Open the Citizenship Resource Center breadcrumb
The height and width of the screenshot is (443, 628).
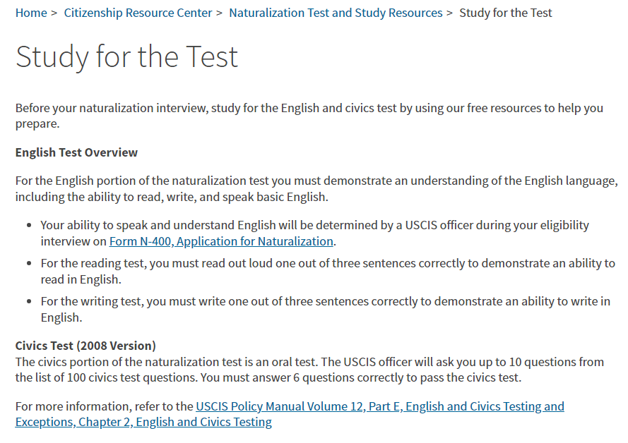coord(138,13)
